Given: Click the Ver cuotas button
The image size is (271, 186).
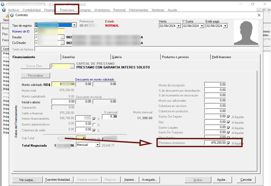Looking at the screenshot, I should click(27, 180).
